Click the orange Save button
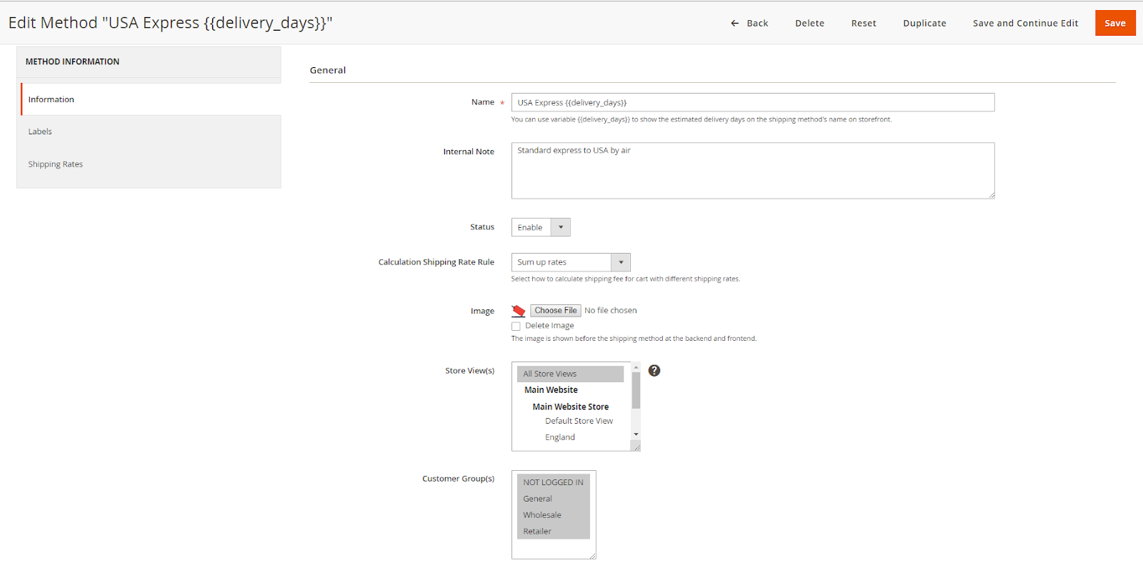The height and width of the screenshot is (563, 1143). (x=1114, y=24)
